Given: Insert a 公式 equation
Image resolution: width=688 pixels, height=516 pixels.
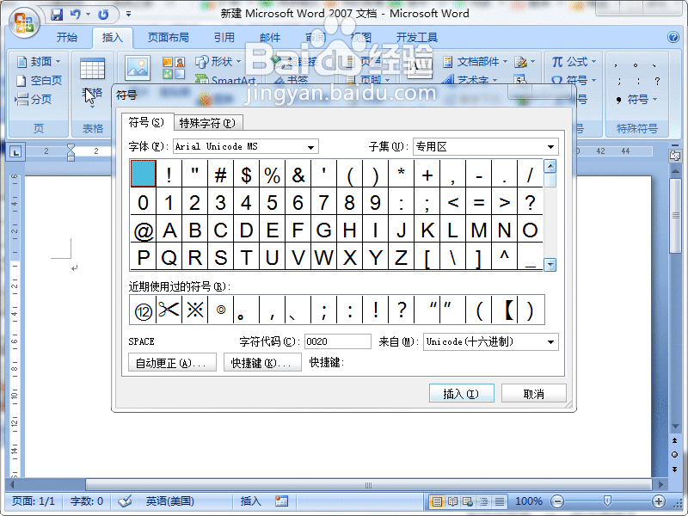Looking at the screenshot, I should coord(574,62).
